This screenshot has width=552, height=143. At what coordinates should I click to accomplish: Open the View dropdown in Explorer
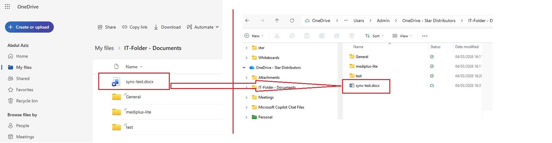coord(402,36)
